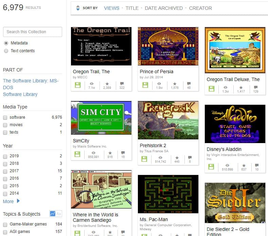Click the views eye icon for Oregon Trail, The

click(x=92, y=84)
